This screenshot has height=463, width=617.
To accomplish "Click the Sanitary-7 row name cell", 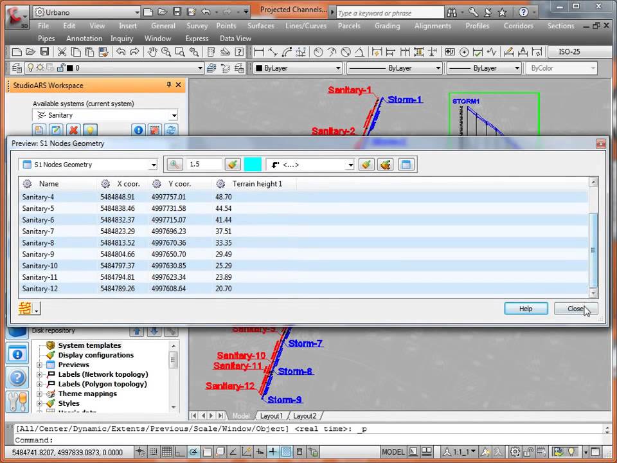I will click(38, 232).
